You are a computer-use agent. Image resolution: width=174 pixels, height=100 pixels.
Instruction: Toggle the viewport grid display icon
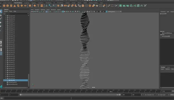(47, 12)
